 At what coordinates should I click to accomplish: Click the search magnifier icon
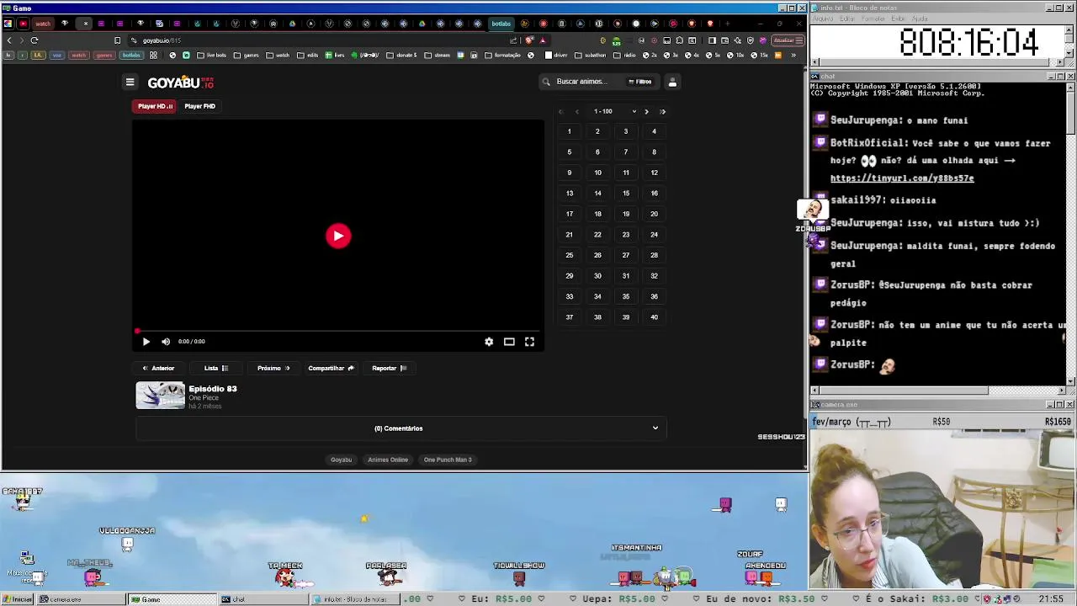tap(546, 82)
